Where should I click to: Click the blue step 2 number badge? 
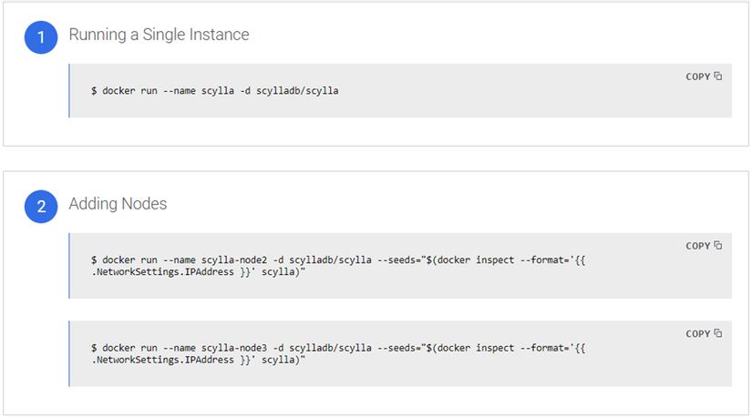pyautogui.click(x=41, y=207)
